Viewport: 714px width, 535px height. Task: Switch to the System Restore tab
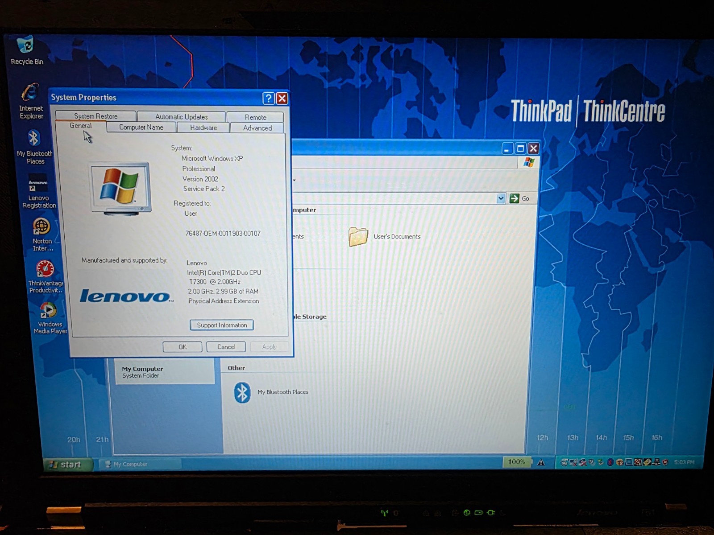tap(95, 116)
